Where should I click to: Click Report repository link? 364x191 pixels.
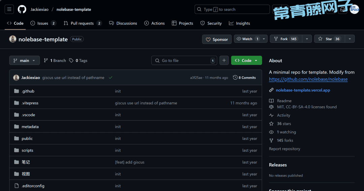tap(284, 149)
